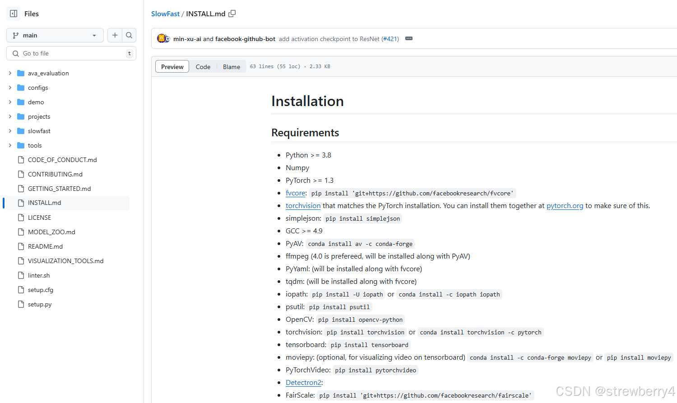
Task: Open min-xu-ai author profile link
Action: pyautogui.click(x=187, y=39)
